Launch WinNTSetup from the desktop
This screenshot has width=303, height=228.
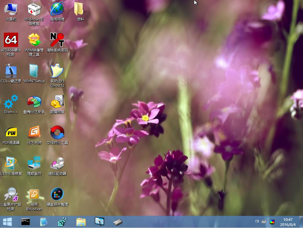34,71
